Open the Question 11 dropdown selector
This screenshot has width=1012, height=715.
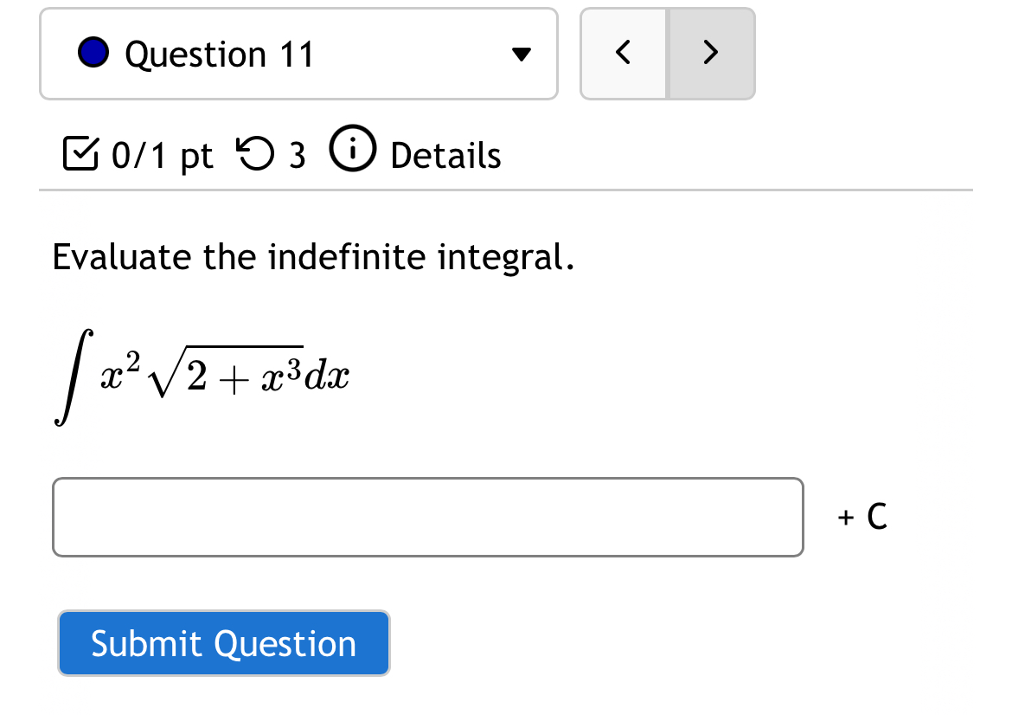click(x=298, y=53)
